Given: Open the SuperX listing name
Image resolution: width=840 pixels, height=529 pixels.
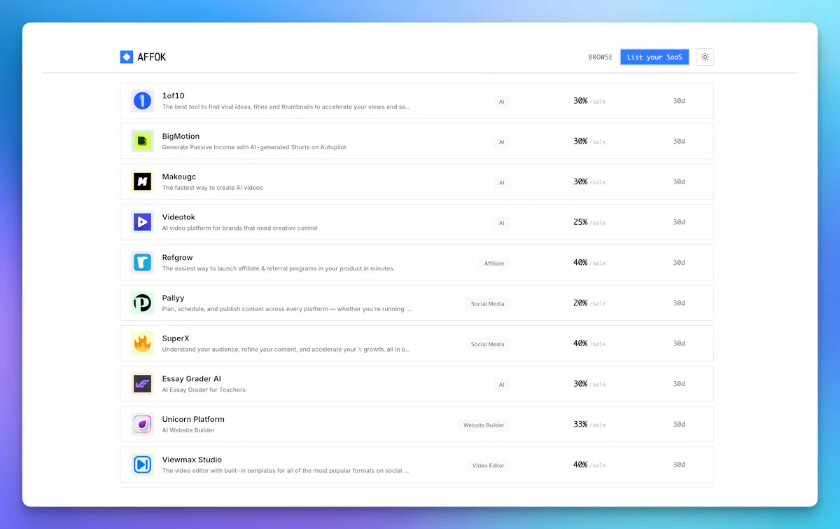Looking at the screenshot, I should pyautogui.click(x=176, y=338).
